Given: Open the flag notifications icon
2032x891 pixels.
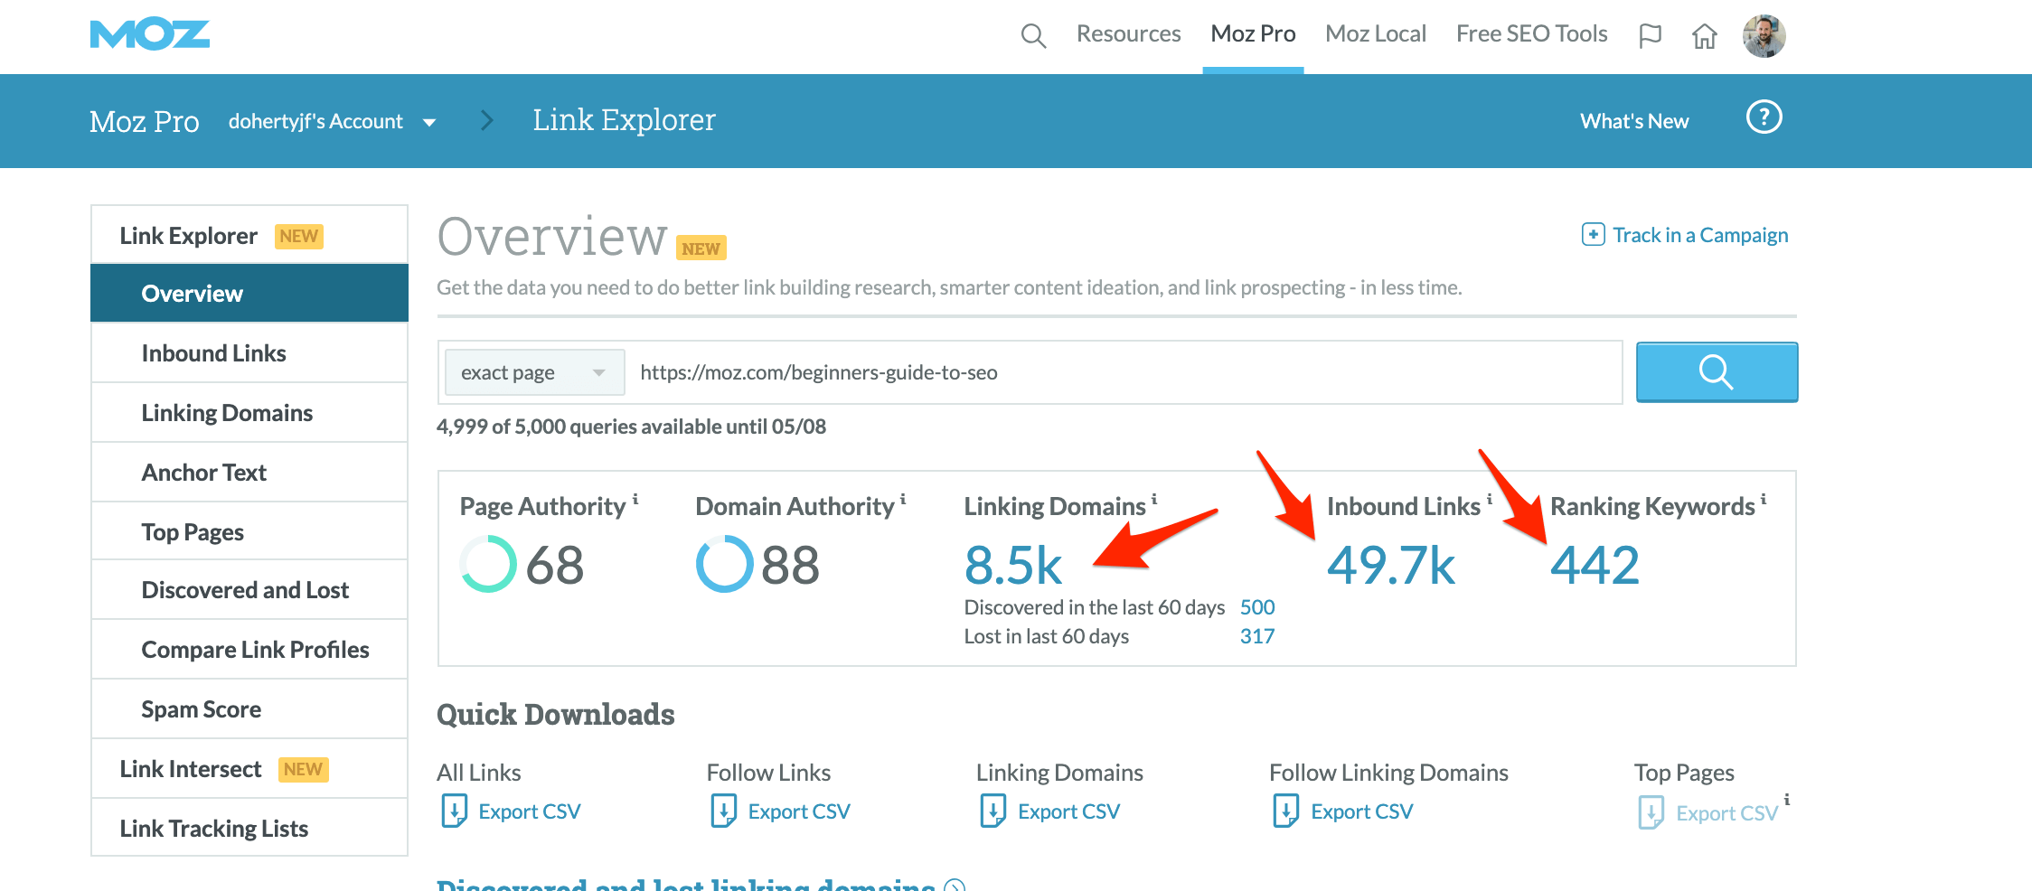Looking at the screenshot, I should click(x=1651, y=35).
